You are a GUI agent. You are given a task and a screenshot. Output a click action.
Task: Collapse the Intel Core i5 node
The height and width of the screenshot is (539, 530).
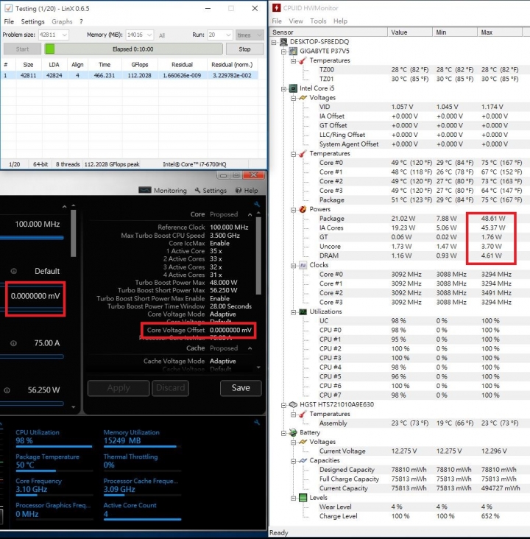(283, 88)
